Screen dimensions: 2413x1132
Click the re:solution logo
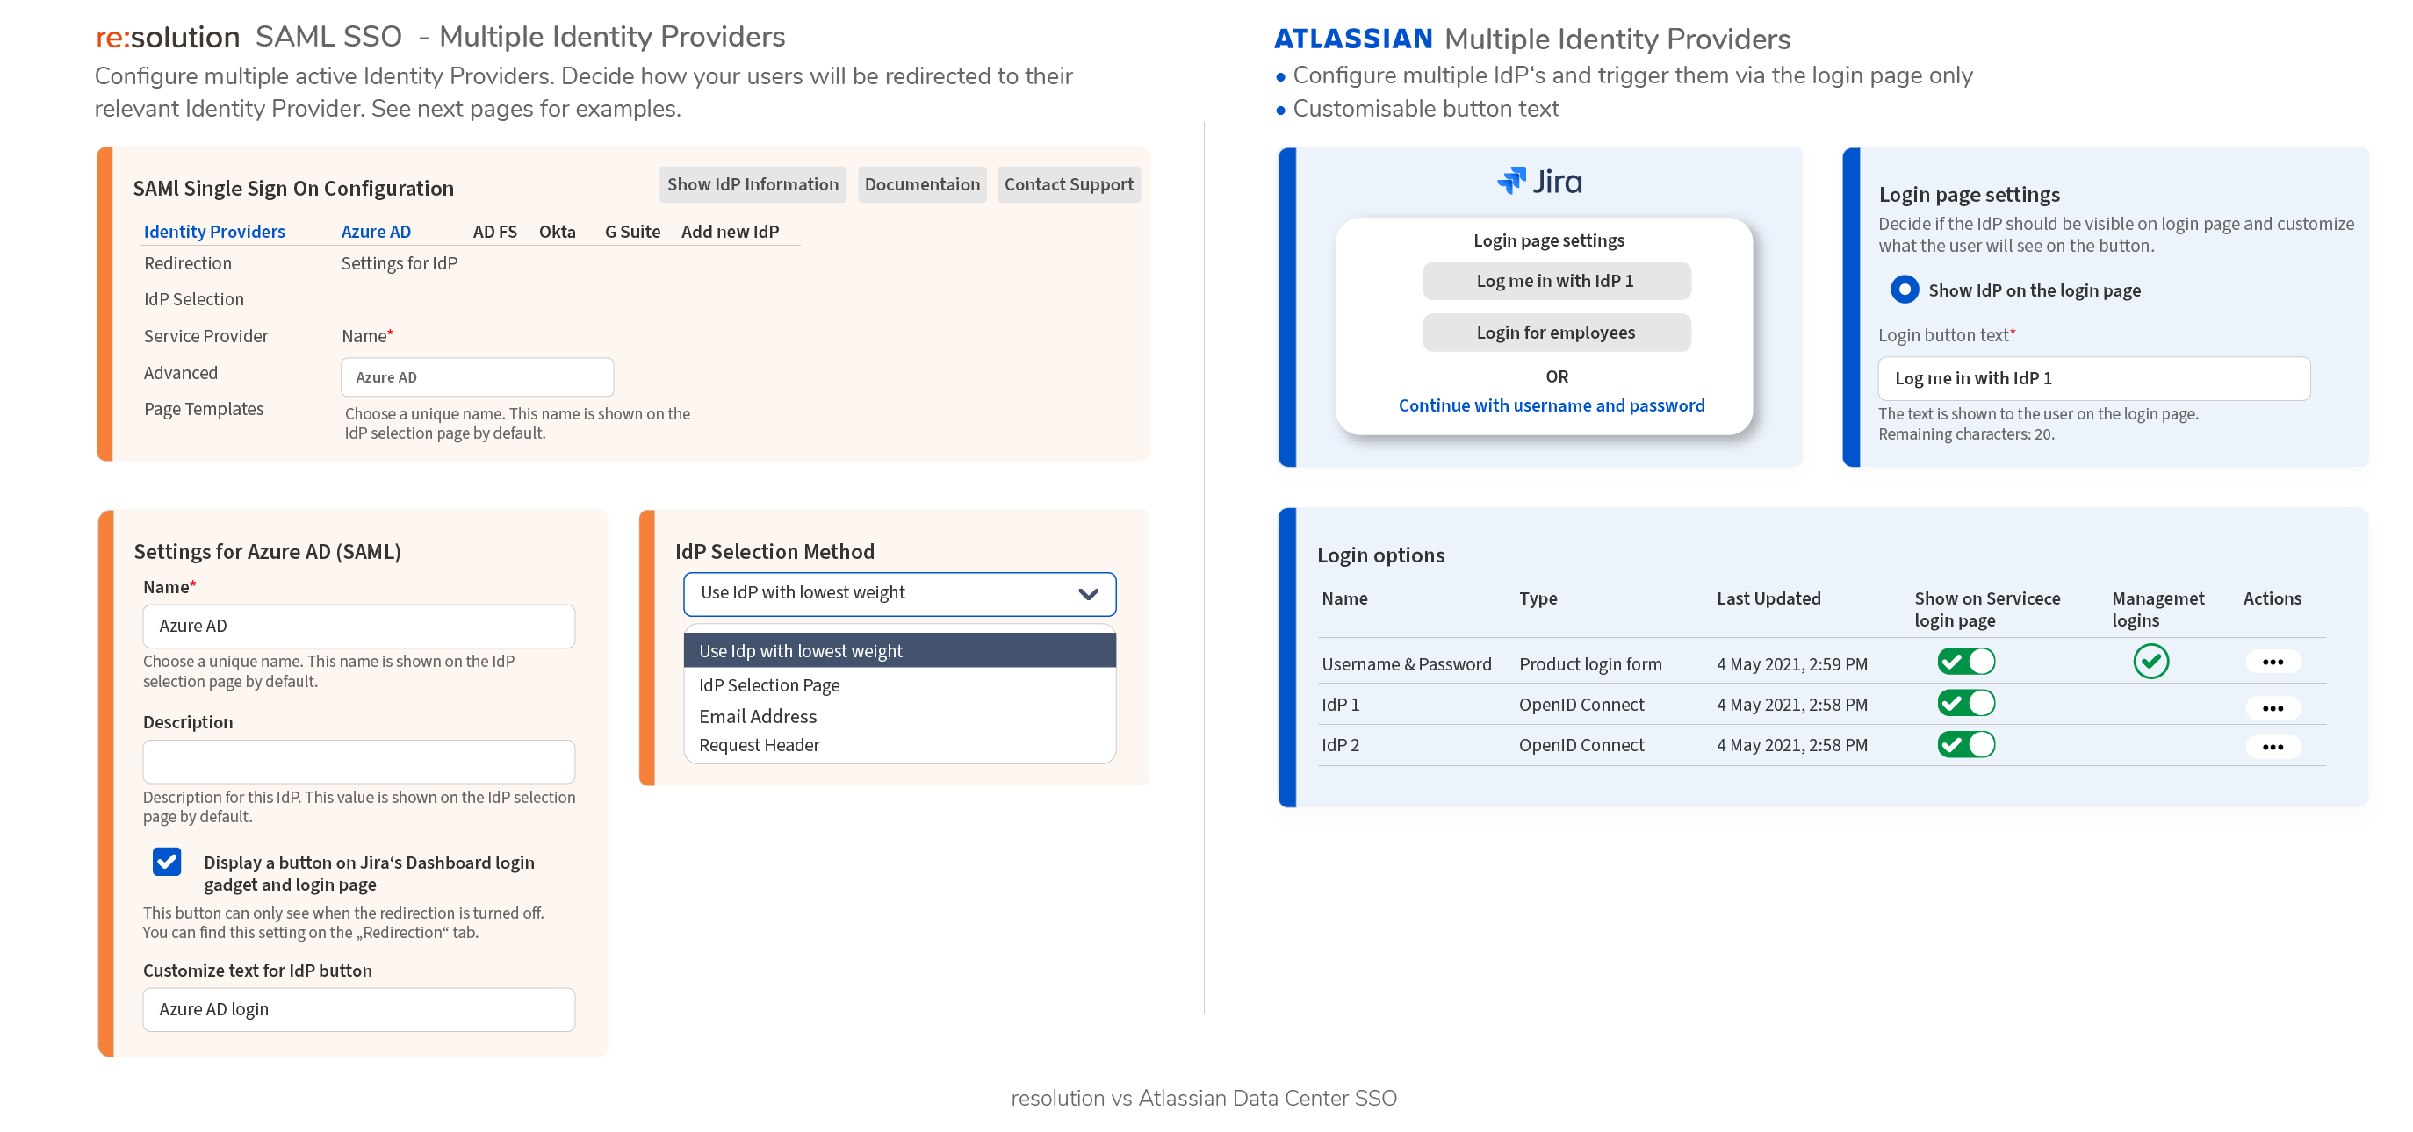point(168,37)
